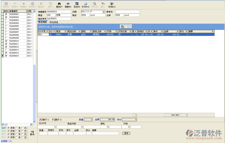
Task: Select the 未 radio button in 验收 row
Action: 16,128
